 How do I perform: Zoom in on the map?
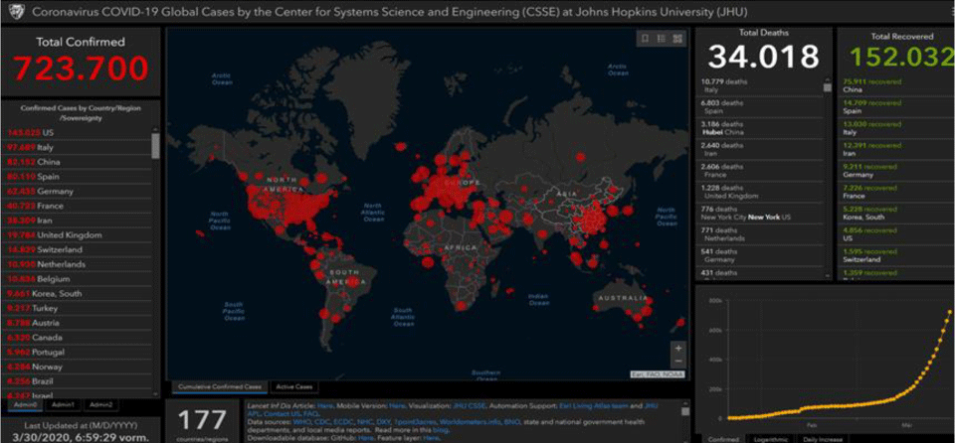pos(678,349)
